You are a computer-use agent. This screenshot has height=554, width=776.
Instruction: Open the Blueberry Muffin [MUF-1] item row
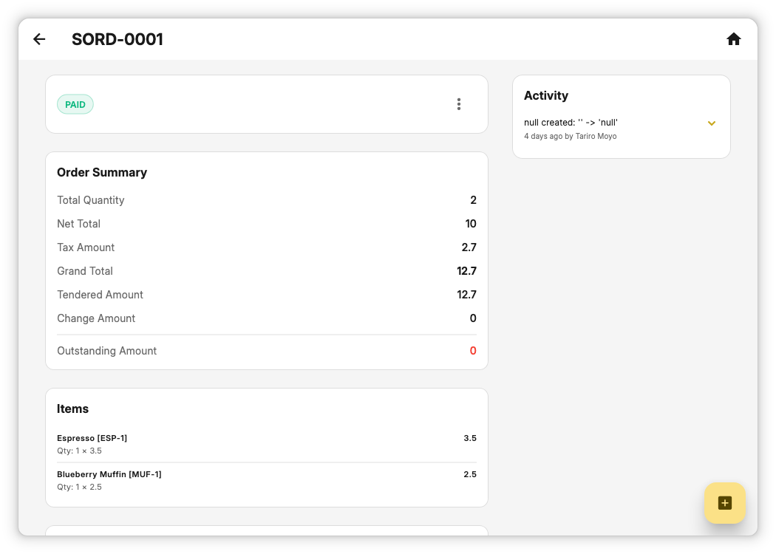click(267, 480)
